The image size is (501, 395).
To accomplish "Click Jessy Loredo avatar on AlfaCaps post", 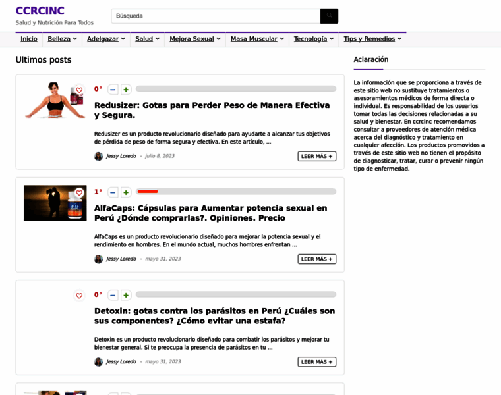I will click(98, 259).
